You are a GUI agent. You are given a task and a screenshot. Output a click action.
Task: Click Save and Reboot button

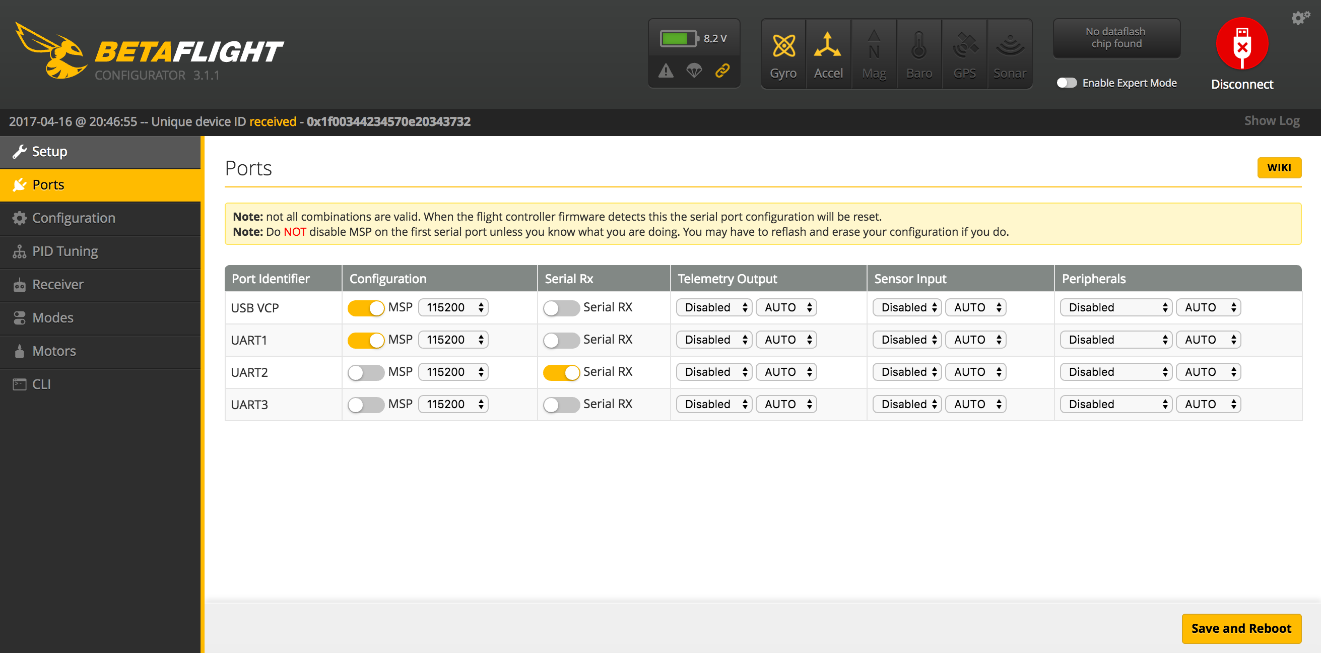click(x=1240, y=628)
